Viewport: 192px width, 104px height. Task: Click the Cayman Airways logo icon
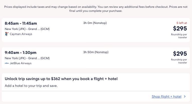[x=7, y=34]
